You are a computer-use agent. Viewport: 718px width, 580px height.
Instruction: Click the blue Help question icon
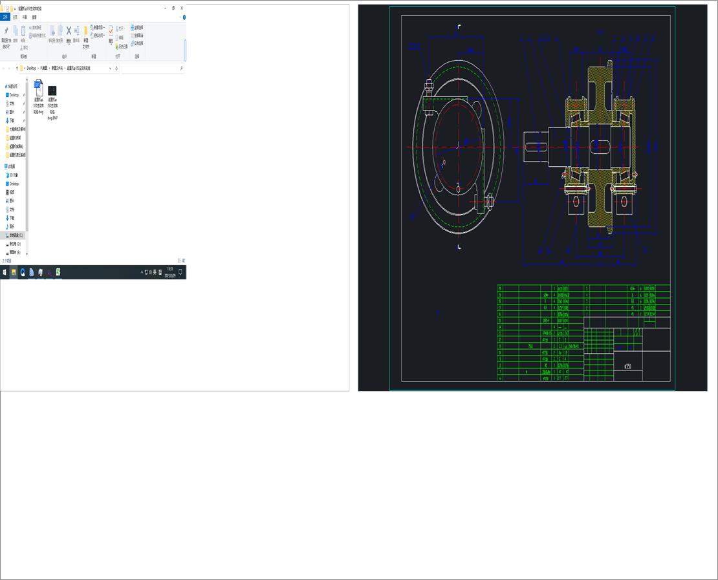184,17
